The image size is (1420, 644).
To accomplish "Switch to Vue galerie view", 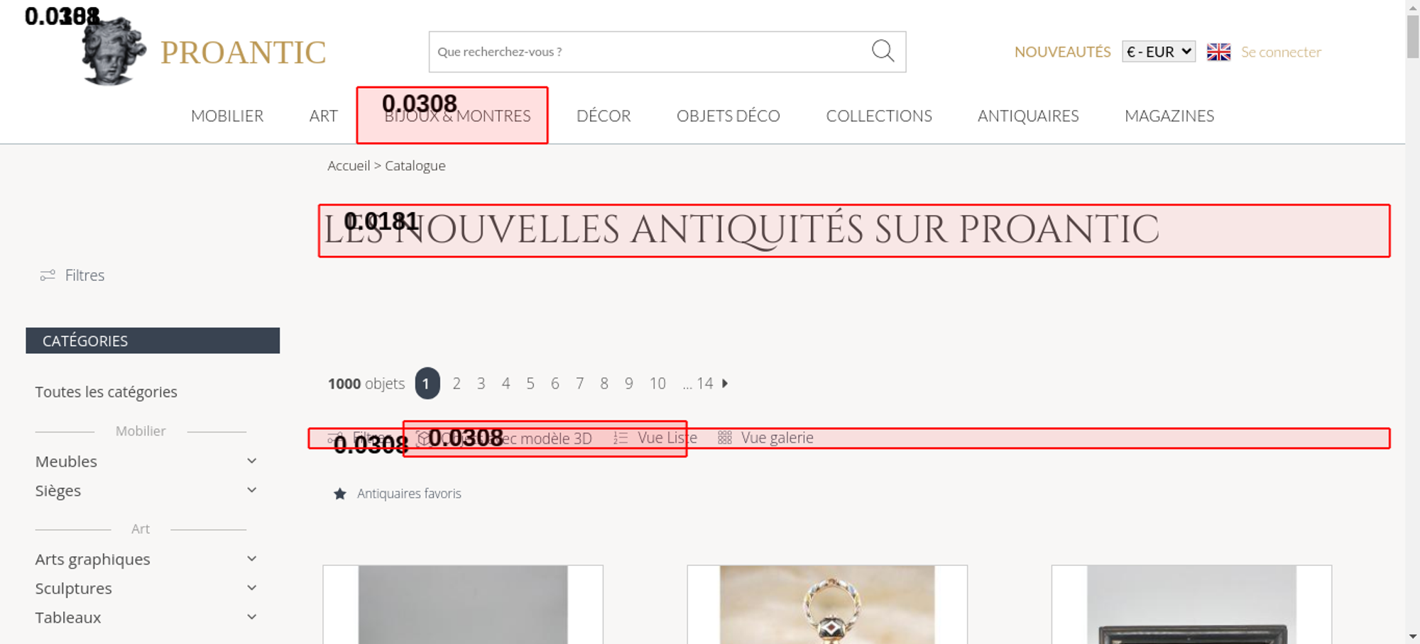I will click(x=765, y=438).
